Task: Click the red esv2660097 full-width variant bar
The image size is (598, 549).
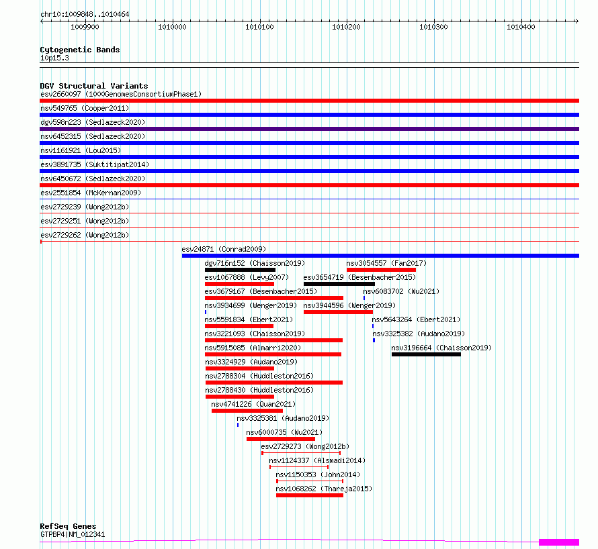Action: (309, 101)
